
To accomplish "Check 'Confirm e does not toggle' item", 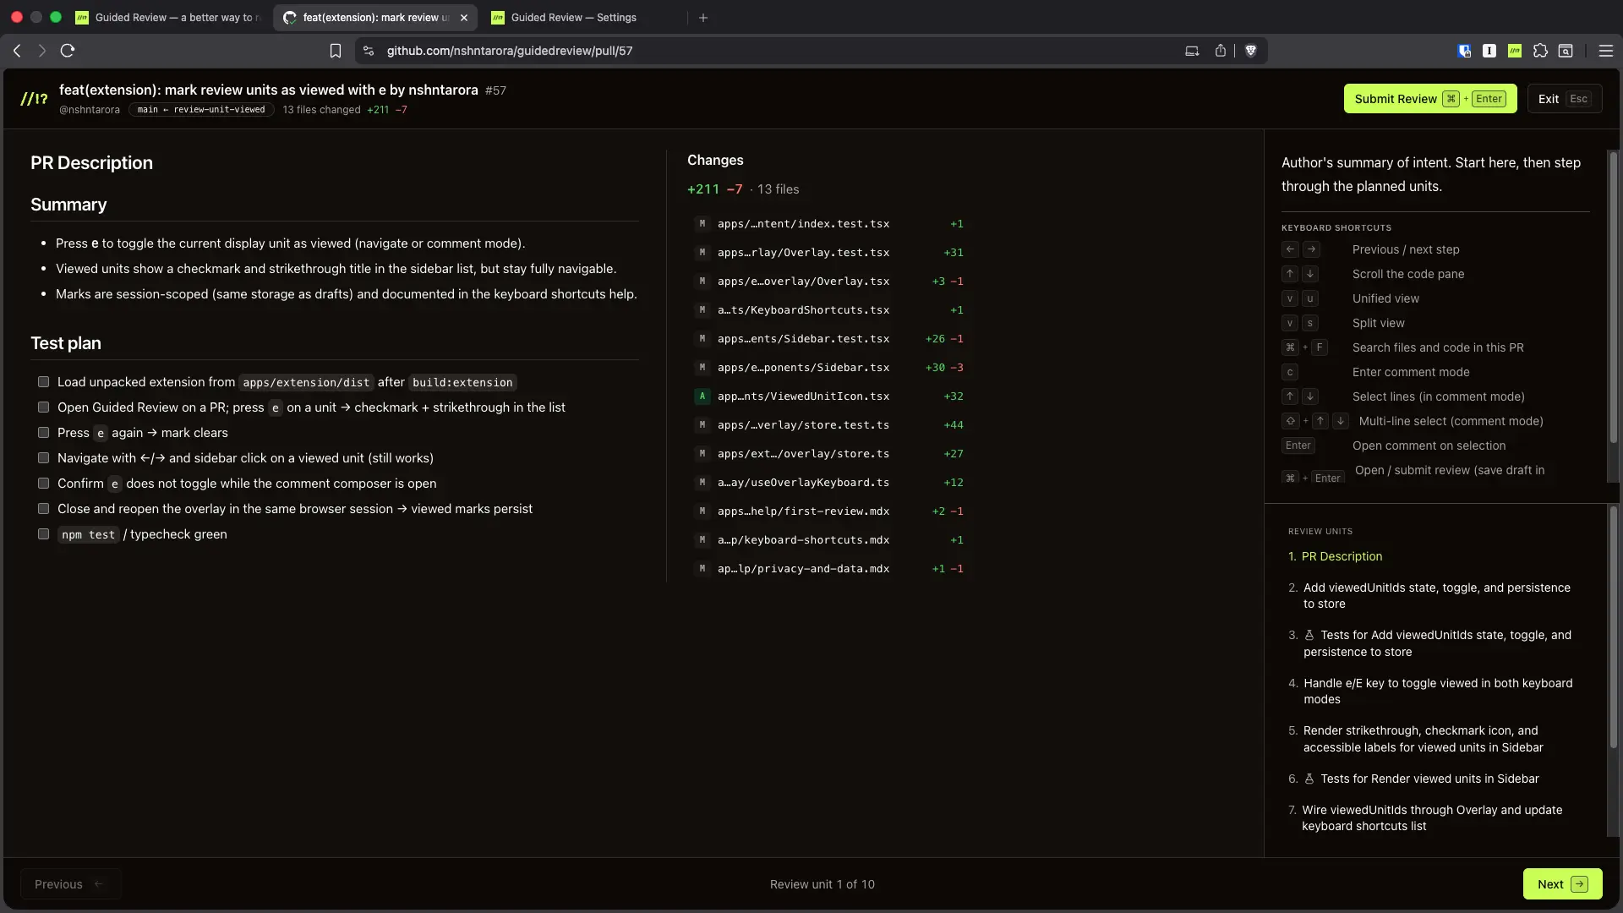I will (x=43, y=484).
